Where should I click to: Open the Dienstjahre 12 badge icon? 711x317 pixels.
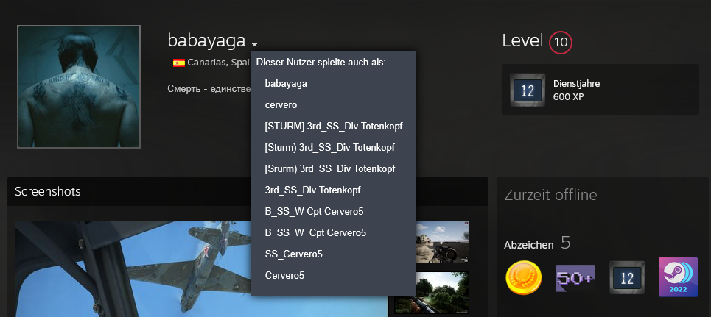click(x=528, y=90)
